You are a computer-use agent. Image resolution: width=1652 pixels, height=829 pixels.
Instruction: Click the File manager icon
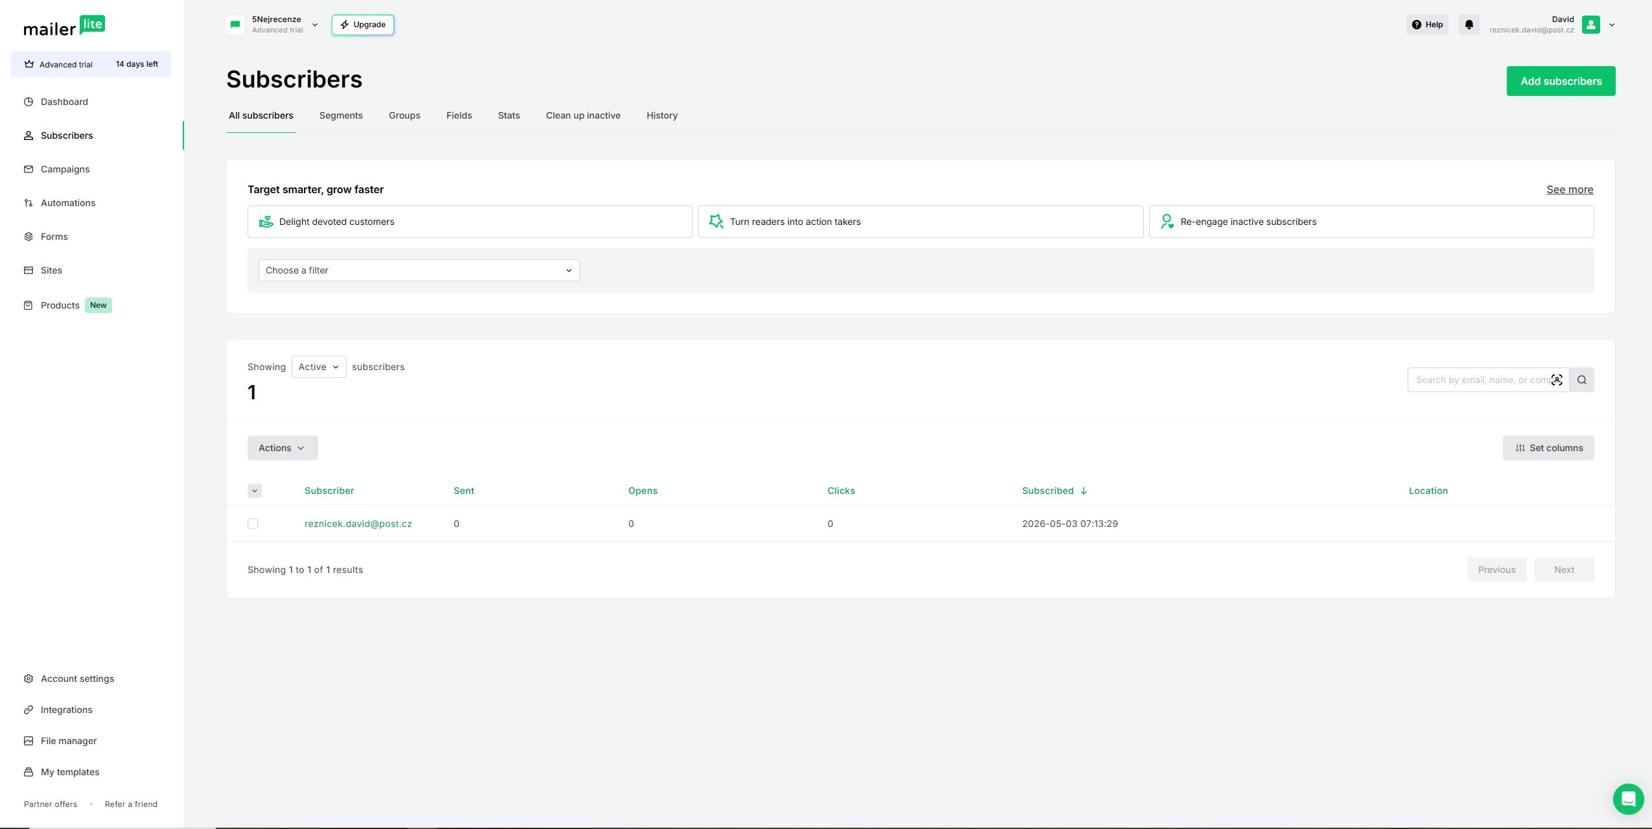(x=29, y=741)
